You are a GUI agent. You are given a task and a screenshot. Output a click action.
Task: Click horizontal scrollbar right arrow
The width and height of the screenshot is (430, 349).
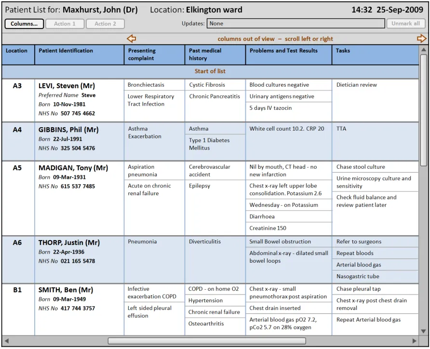pyautogui.click(x=415, y=341)
